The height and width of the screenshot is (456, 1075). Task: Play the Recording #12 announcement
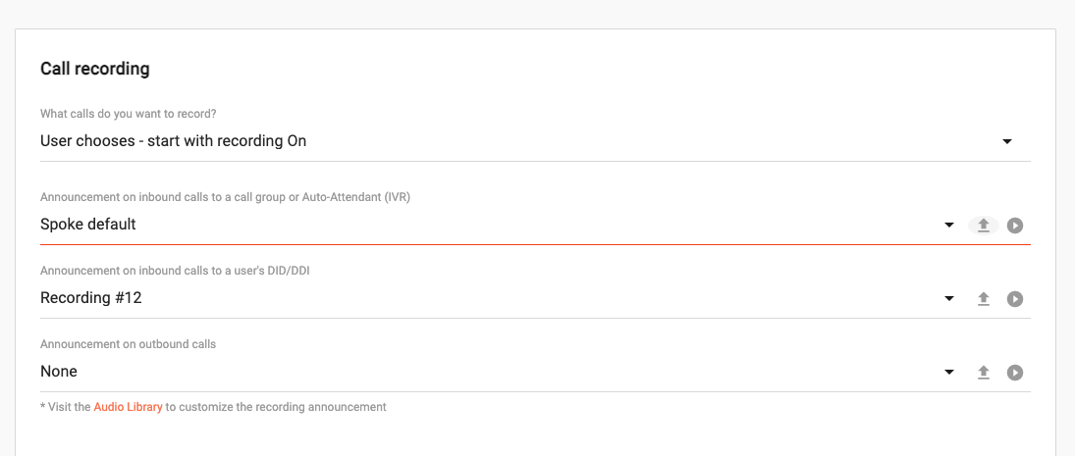[1015, 299]
